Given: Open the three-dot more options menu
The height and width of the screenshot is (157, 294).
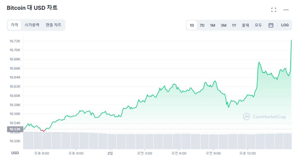Looking at the screenshot, I should point(286,10).
